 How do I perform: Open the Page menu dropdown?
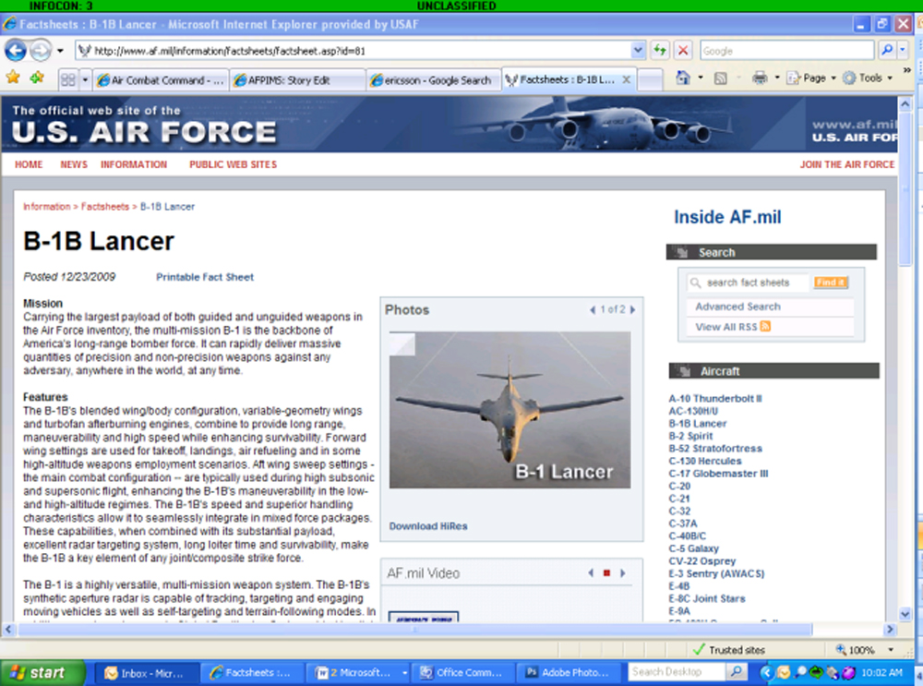tap(817, 78)
